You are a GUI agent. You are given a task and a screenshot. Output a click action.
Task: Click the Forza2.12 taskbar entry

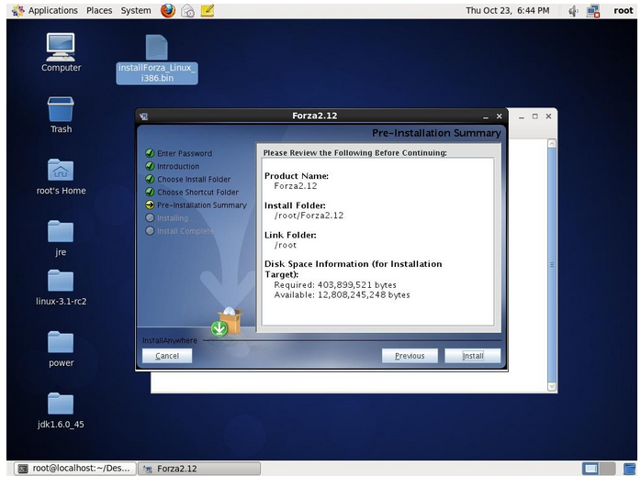pos(199,469)
